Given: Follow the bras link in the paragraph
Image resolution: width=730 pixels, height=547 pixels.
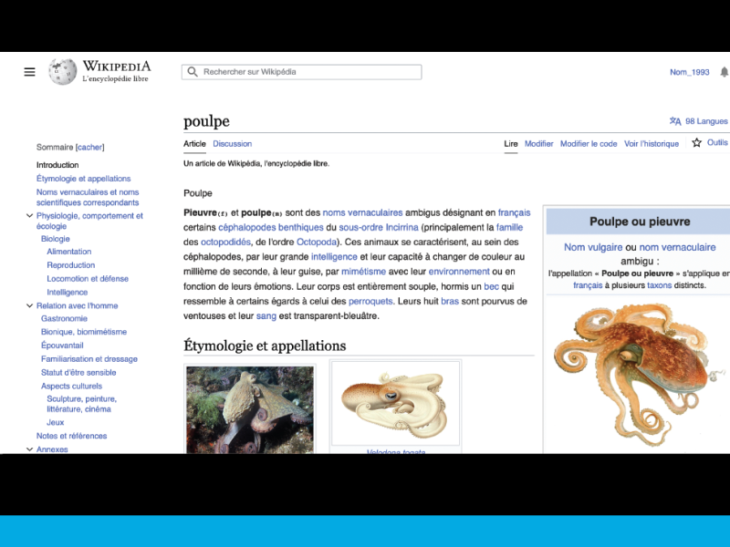Looking at the screenshot, I should point(450,301).
